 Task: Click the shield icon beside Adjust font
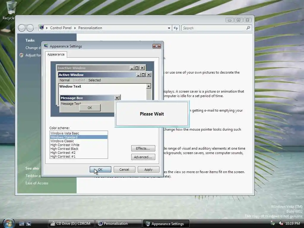[21, 55]
